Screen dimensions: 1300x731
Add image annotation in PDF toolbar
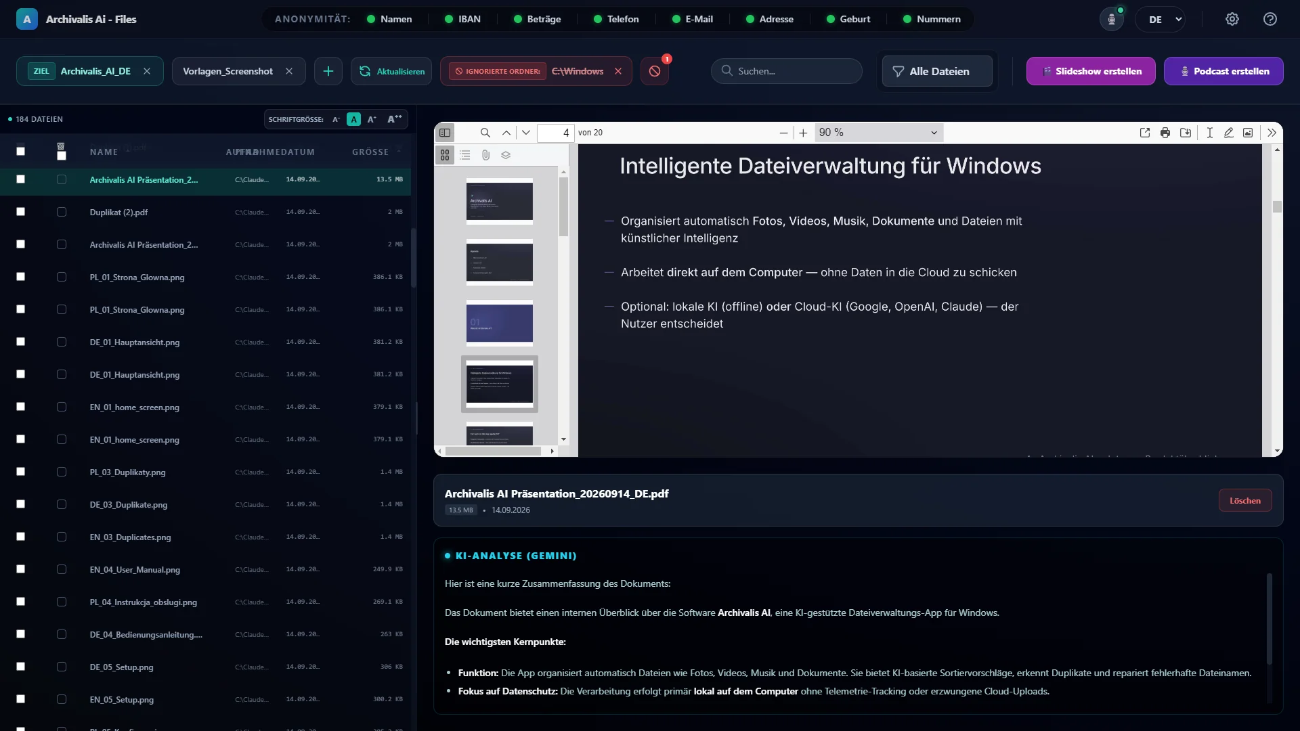tap(1248, 133)
